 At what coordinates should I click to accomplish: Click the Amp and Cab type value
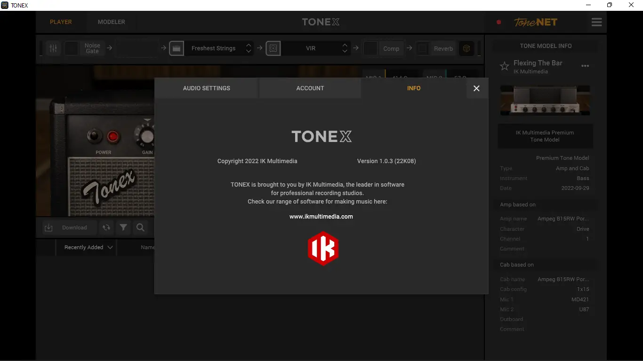pos(572,168)
